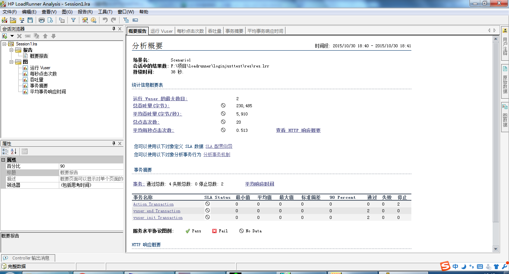Click the 平均响应时间 link

click(259, 184)
